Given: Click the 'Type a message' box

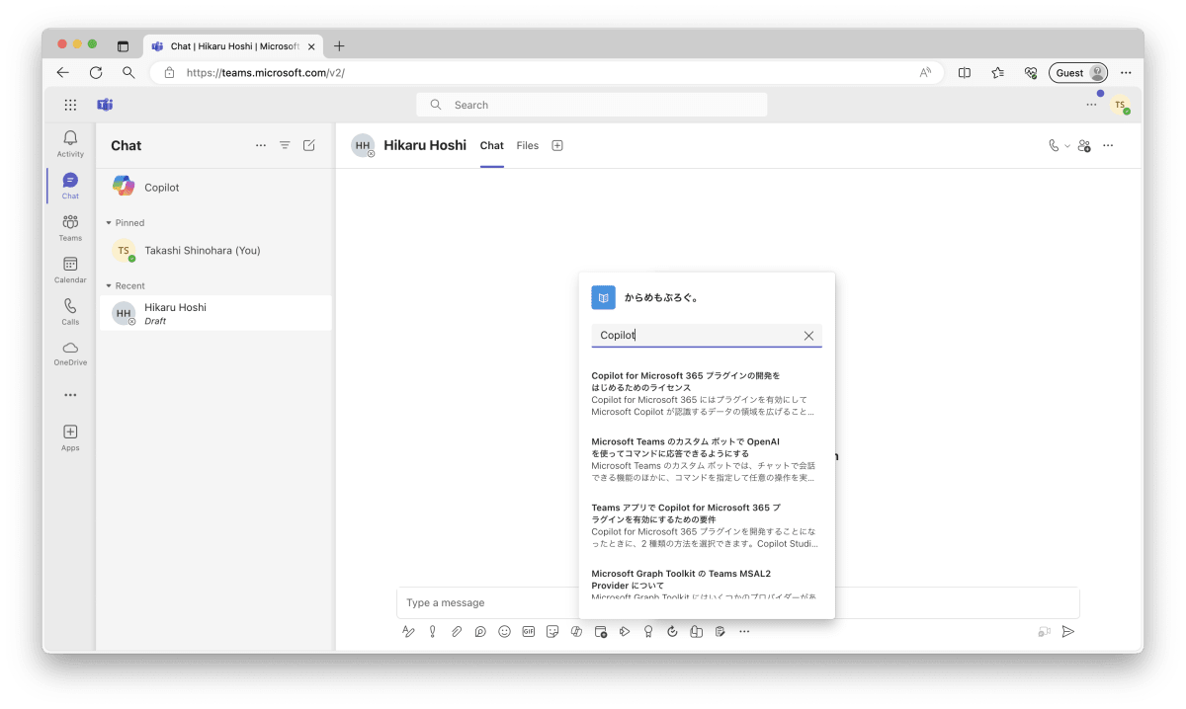Looking at the screenshot, I should (737, 602).
